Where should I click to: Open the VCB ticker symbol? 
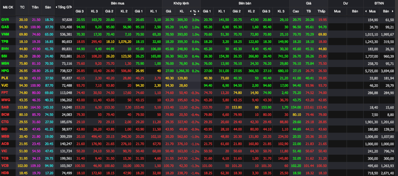5,166
